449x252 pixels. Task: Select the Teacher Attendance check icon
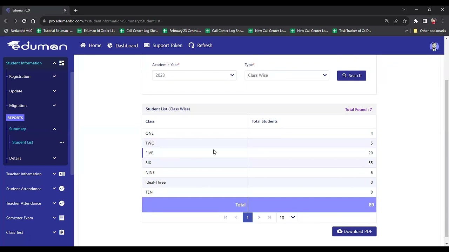[x=62, y=203]
